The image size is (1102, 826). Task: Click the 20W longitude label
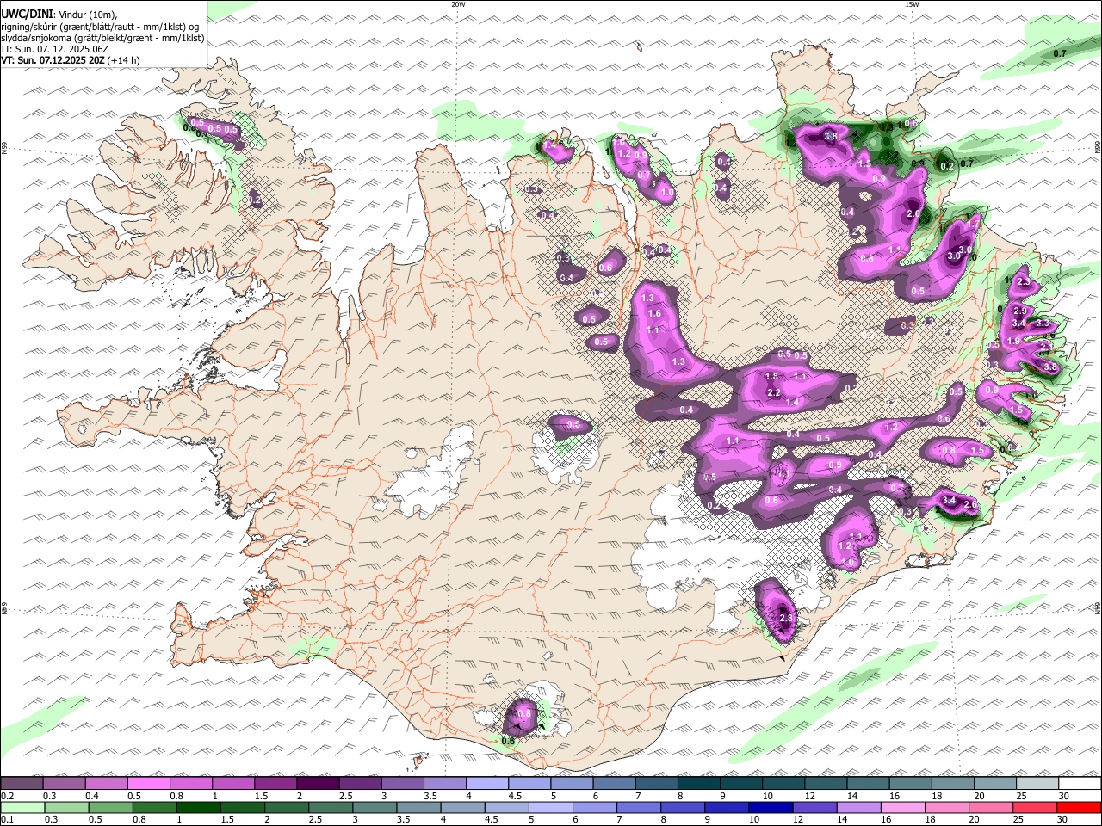pos(459,4)
